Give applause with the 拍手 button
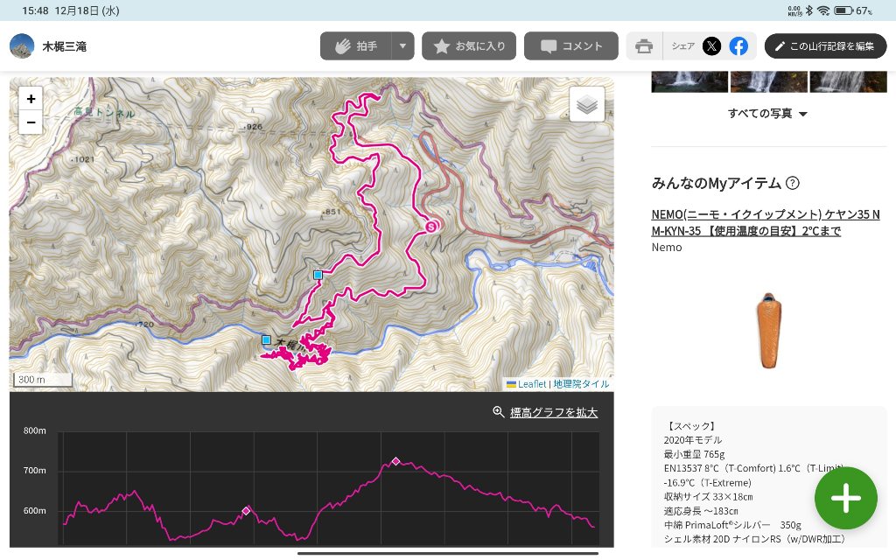Image resolution: width=896 pixels, height=560 pixels. [354, 46]
